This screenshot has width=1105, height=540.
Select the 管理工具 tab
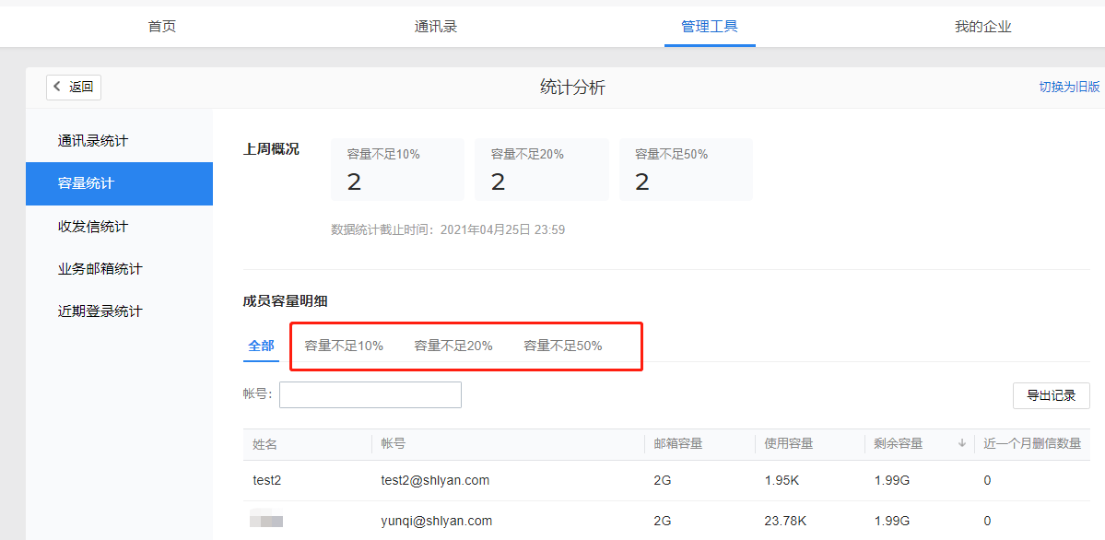tap(710, 26)
